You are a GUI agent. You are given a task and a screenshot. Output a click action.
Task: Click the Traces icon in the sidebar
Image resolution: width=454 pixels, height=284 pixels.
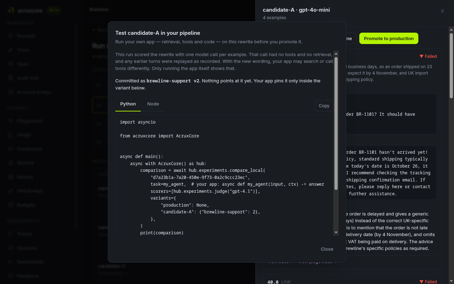coord(11,234)
